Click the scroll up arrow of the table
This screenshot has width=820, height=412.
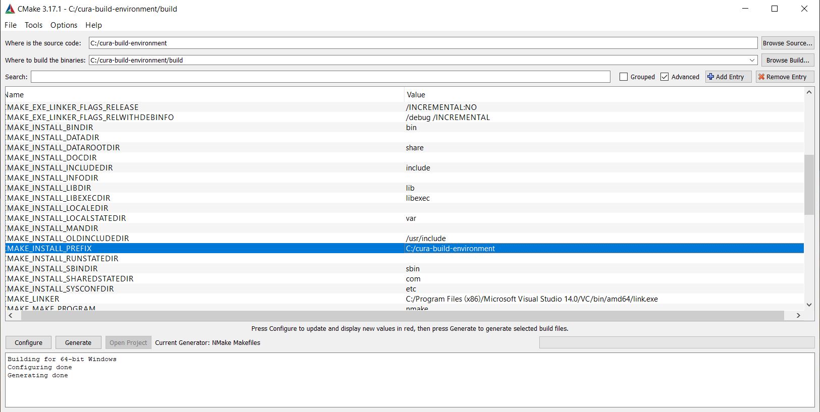coord(809,92)
